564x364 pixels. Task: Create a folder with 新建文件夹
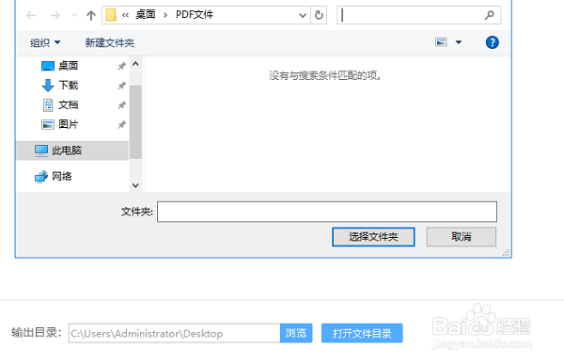click(x=110, y=43)
